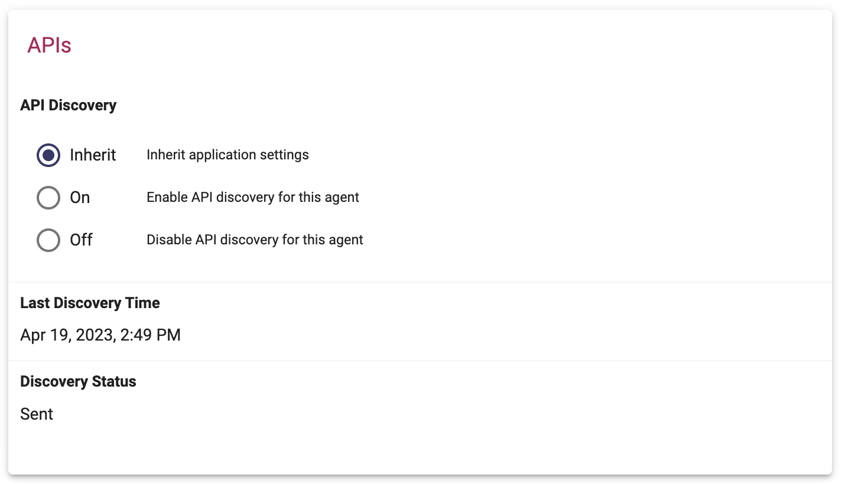Click the Apr 19, 2023 date text
Image resolution: width=845 pixels, height=484 pixels.
tap(68, 335)
